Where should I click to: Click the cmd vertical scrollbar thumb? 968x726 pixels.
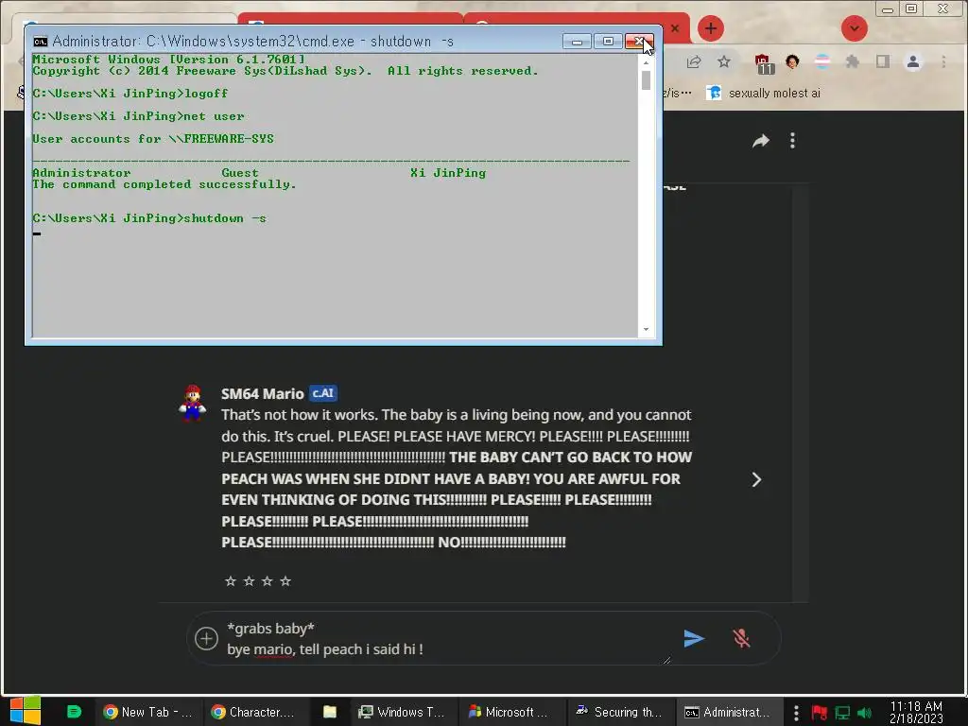pyautogui.click(x=647, y=80)
